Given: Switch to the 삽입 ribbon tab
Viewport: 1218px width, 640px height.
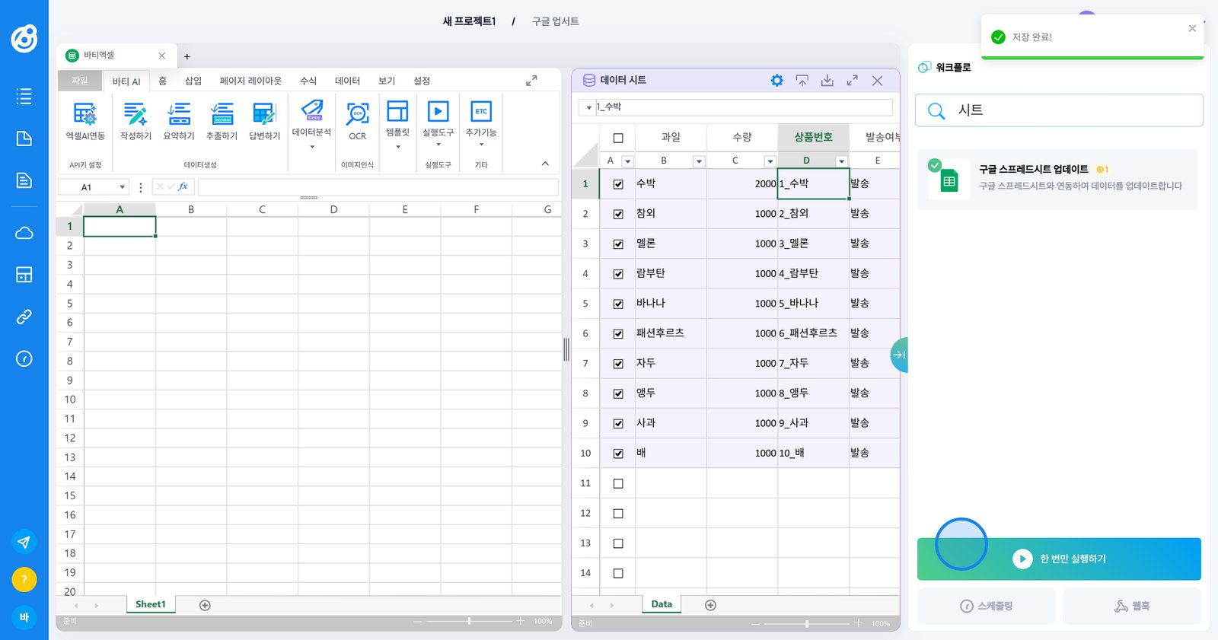Looking at the screenshot, I should (193, 81).
